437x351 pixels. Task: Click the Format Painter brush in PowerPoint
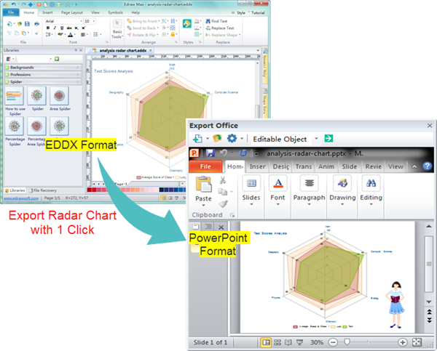click(223, 204)
